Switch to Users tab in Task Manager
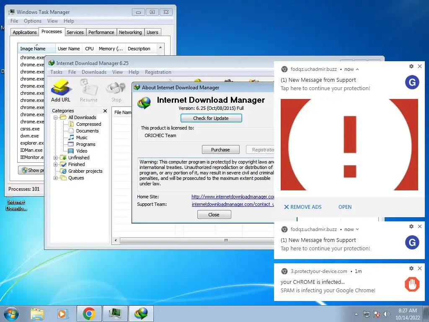 152,32
